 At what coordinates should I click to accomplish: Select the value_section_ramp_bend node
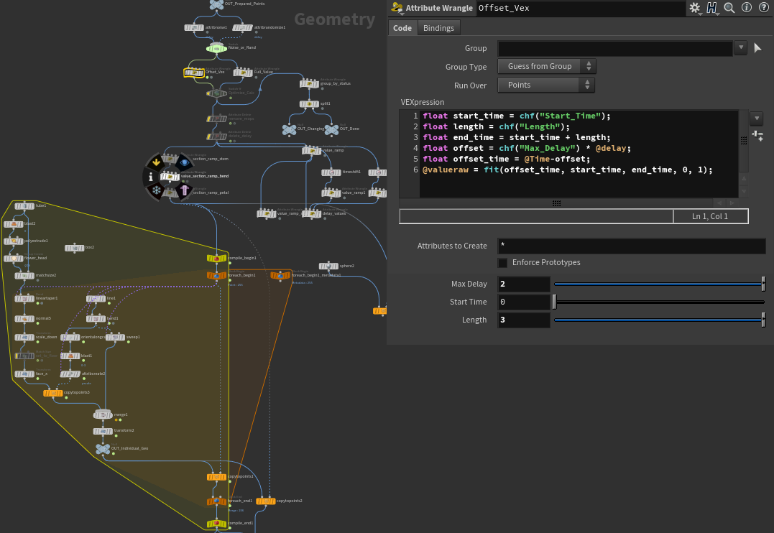click(x=170, y=176)
